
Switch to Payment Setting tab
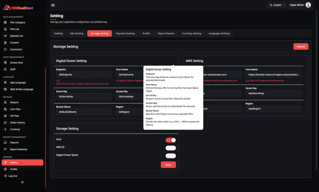pyautogui.click(x=125, y=33)
